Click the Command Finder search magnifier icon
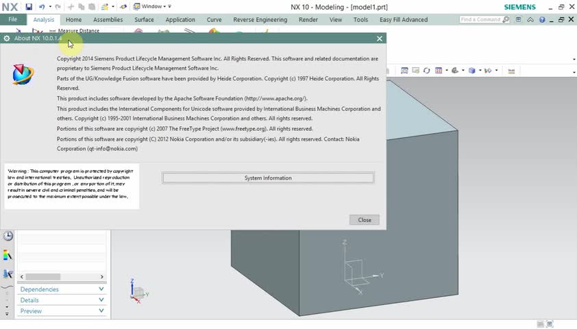Screen dimensions: 577x329 506,19
